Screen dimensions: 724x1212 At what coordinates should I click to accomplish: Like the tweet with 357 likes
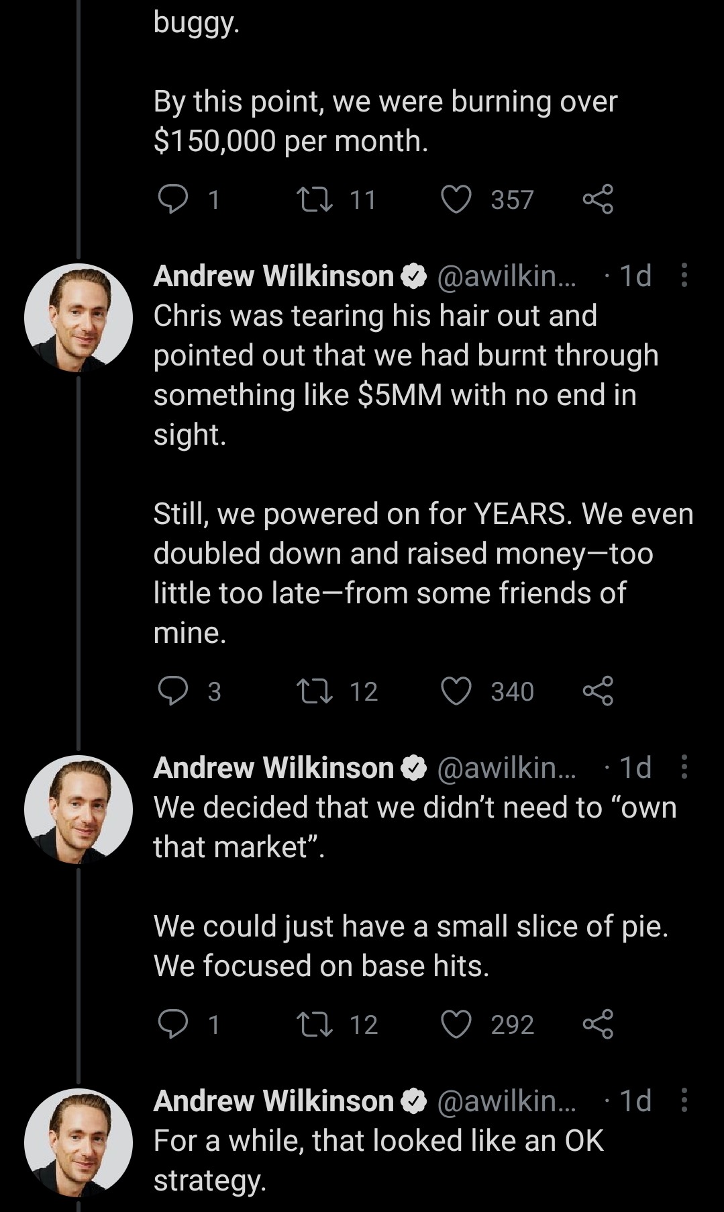click(x=456, y=200)
